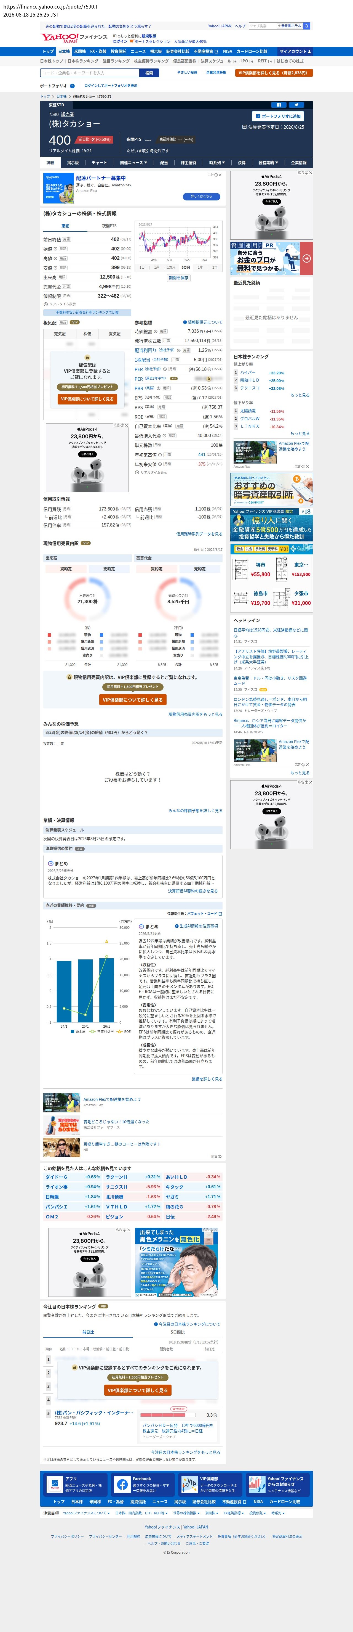The width and height of the screenshot is (353, 1632).
Task: Expand footer Yahoo!ファイナンスについて dropdown
Action: click(x=87, y=1513)
